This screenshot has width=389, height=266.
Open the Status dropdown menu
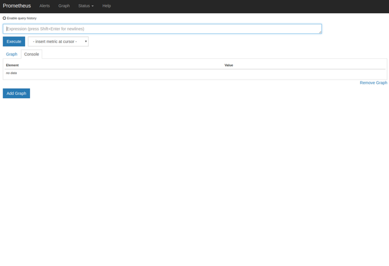pos(86,6)
